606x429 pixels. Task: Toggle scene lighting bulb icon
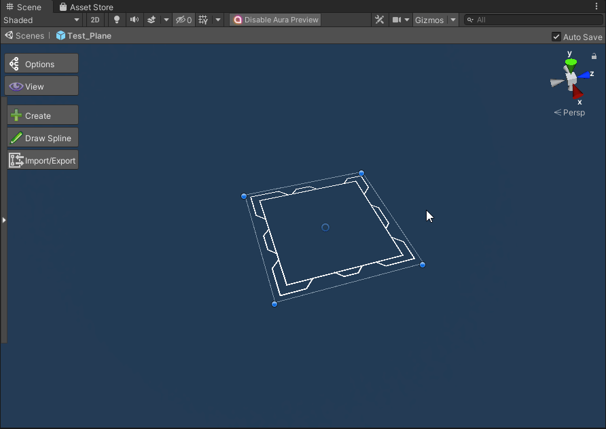117,20
